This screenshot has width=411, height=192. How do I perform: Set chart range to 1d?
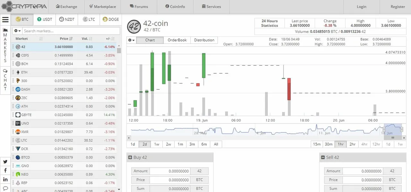(x=133, y=144)
